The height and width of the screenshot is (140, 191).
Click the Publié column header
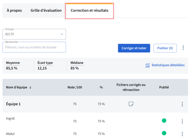(164, 87)
